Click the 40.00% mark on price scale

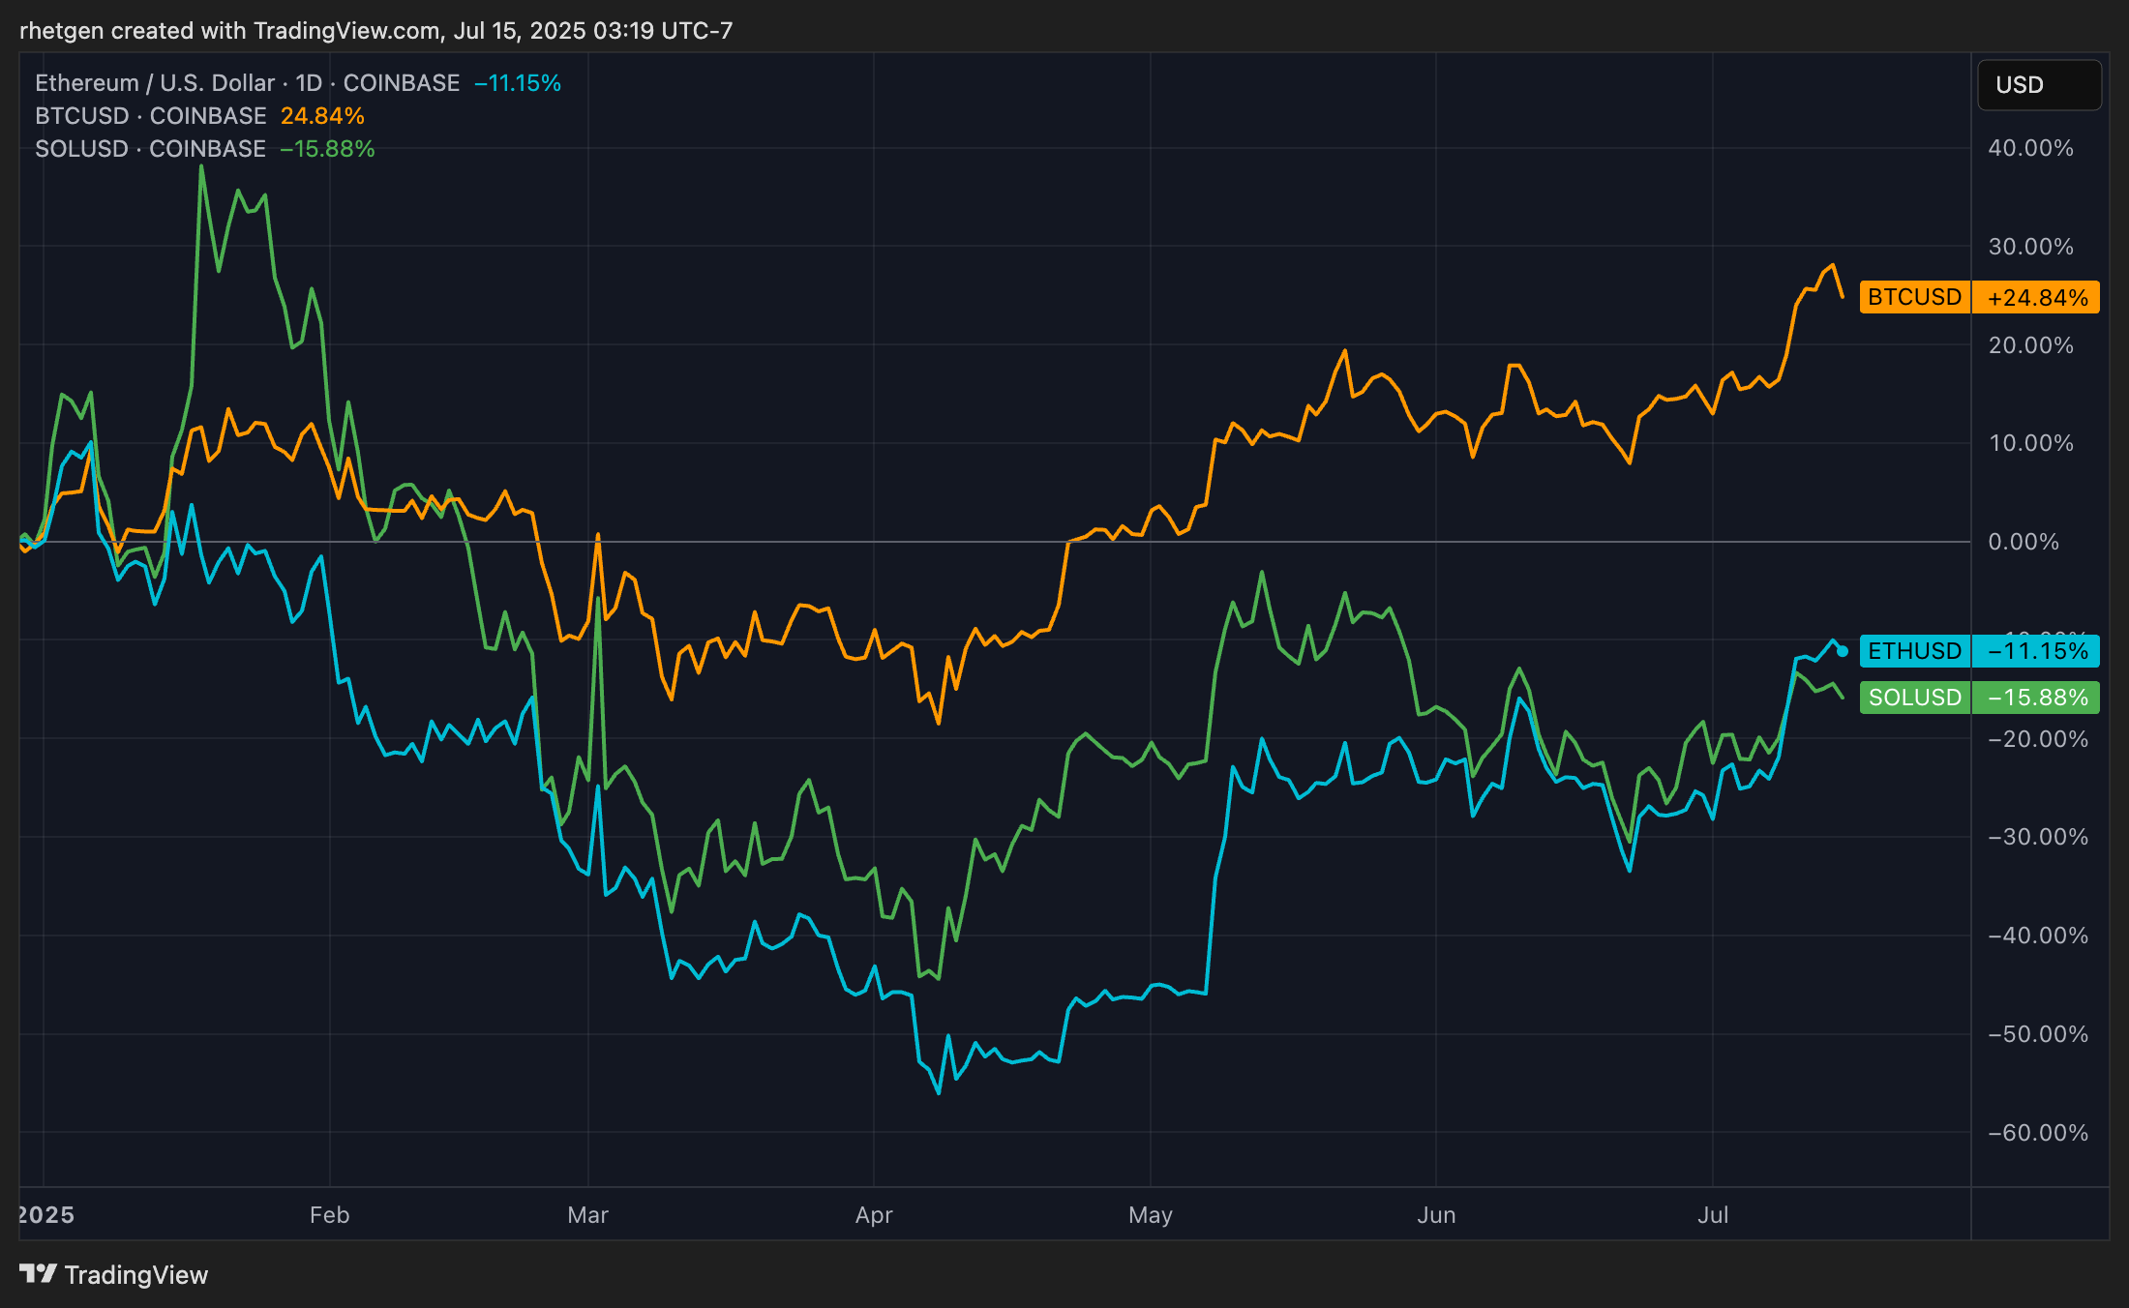click(x=2030, y=148)
